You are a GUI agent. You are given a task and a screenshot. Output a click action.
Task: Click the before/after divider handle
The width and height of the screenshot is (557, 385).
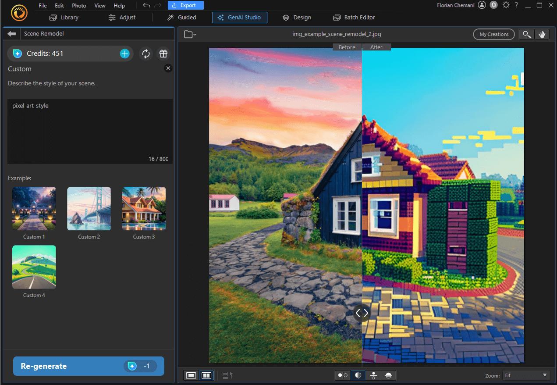[362, 313]
